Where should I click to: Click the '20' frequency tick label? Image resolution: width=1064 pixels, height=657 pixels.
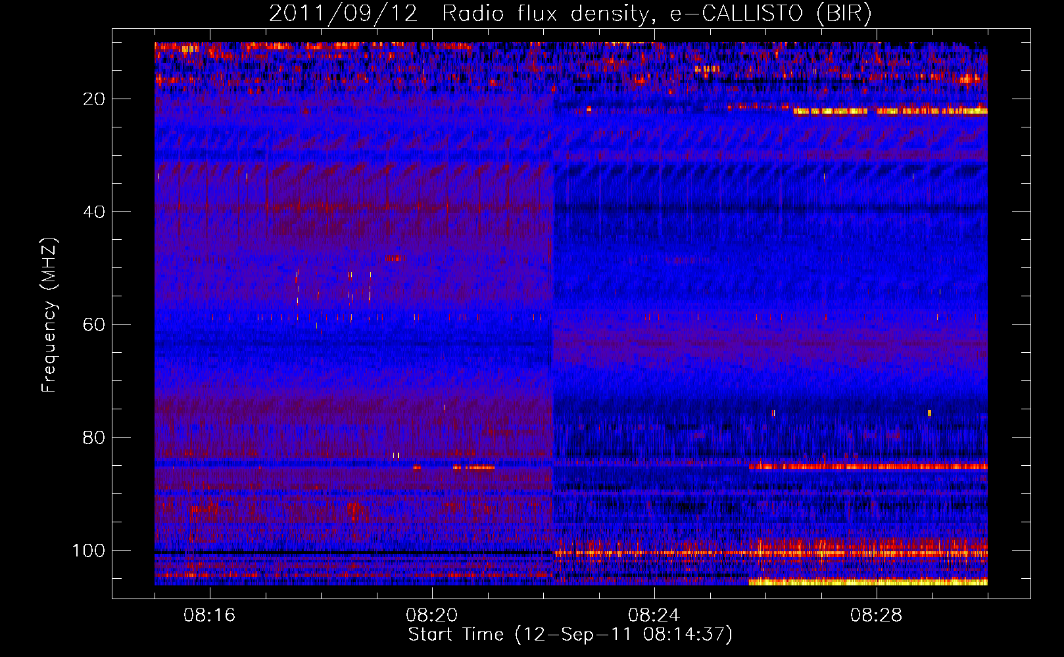tap(95, 99)
